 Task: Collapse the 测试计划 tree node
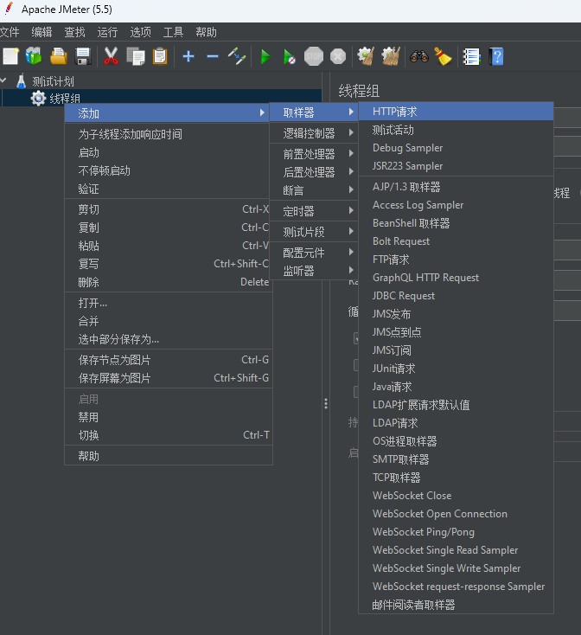point(5,81)
